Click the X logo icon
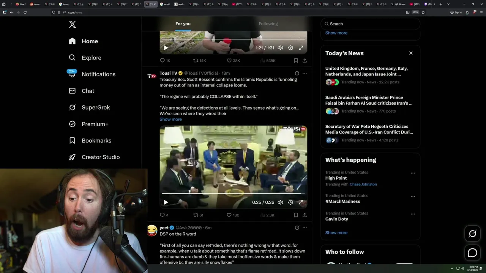 [x=73, y=25]
